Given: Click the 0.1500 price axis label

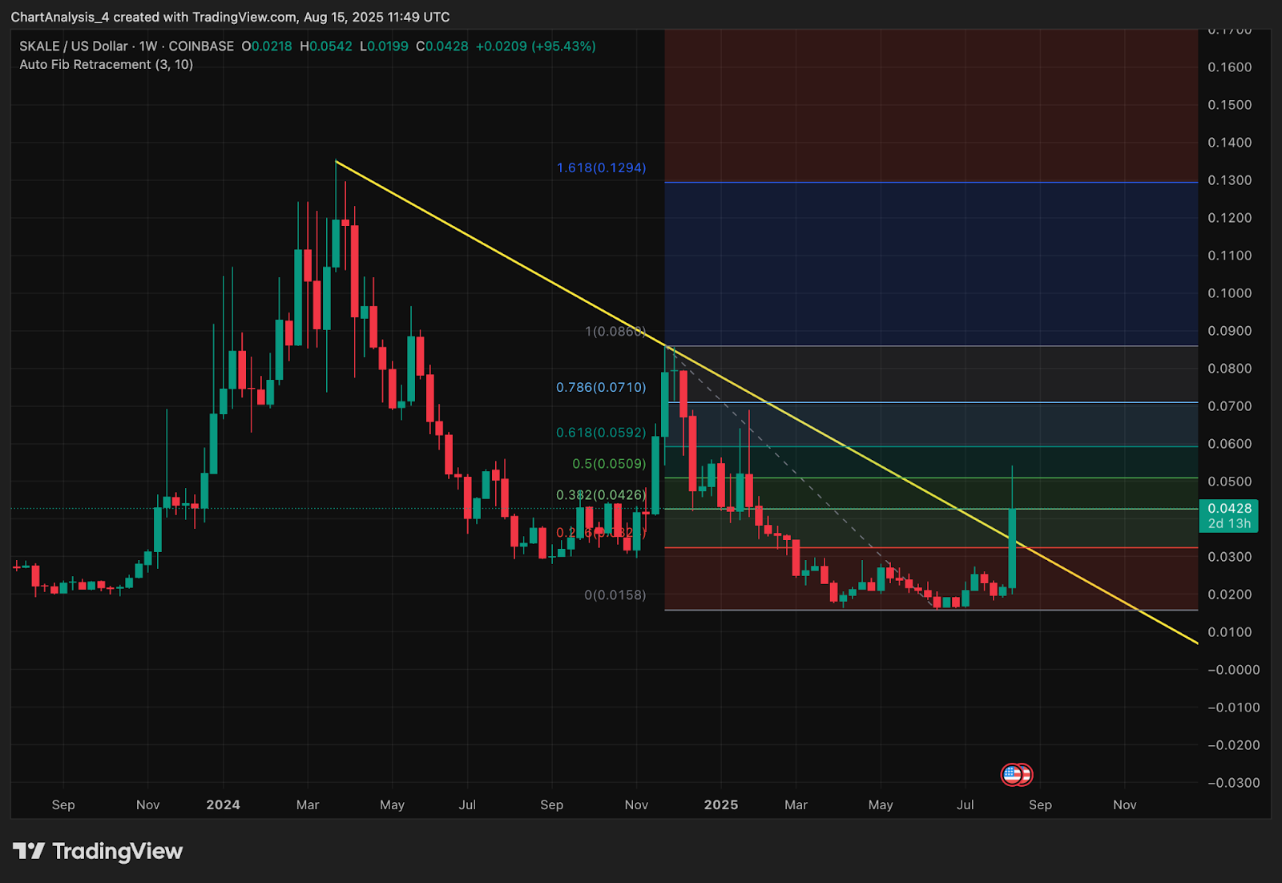Looking at the screenshot, I should pyautogui.click(x=1230, y=105).
